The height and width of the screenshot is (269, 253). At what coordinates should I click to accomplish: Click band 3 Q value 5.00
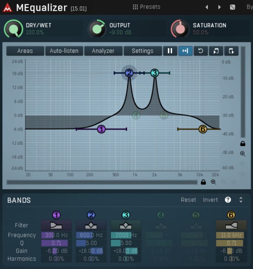(126, 243)
